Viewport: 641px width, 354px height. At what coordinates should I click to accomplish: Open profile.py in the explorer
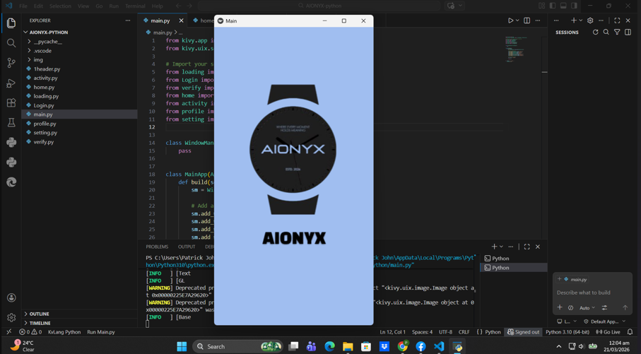pos(45,124)
